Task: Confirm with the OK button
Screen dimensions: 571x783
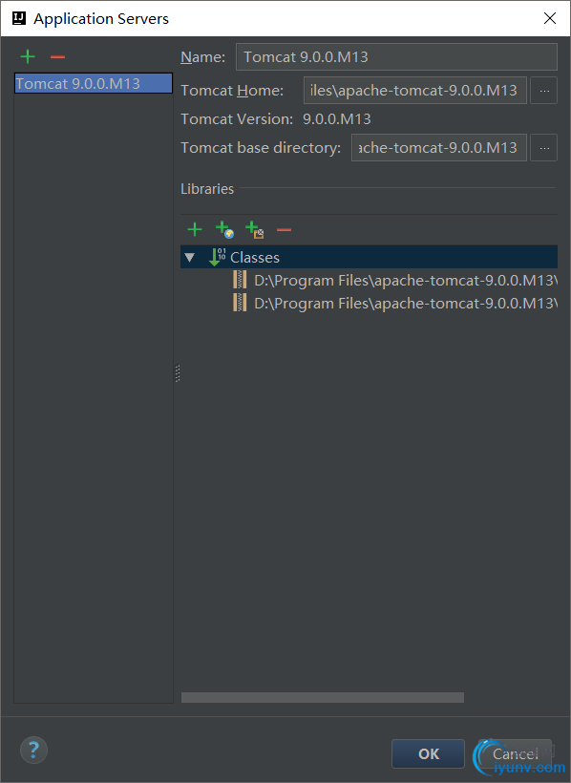Action: tap(428, 753)
